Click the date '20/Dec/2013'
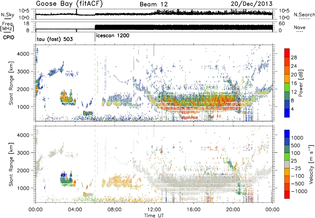The image size is (315, 218). [x=252, y=4]
